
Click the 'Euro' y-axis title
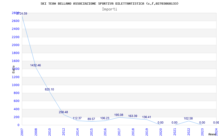tap(14, 69)
